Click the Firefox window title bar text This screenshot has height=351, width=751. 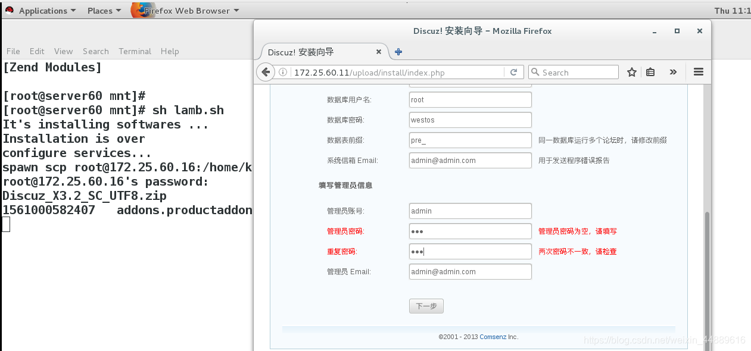482,31
